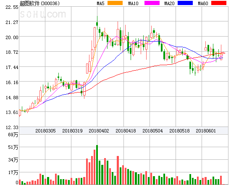The image size is (252, 185).
Task: Click the 22.55 price axis label
Action: [12, 7]
